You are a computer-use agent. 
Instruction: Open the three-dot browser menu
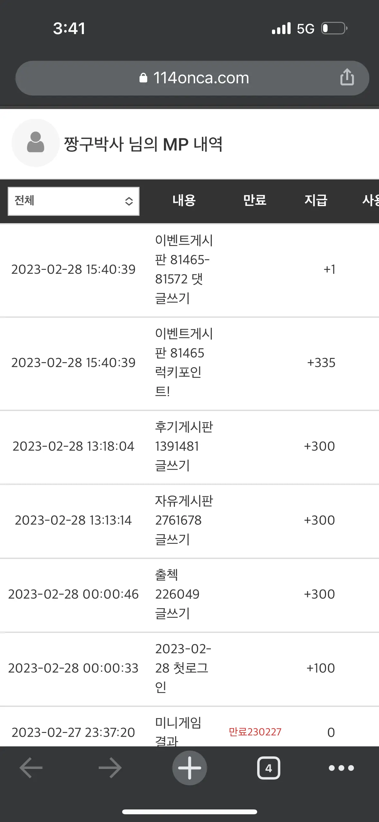click(341, 768)
